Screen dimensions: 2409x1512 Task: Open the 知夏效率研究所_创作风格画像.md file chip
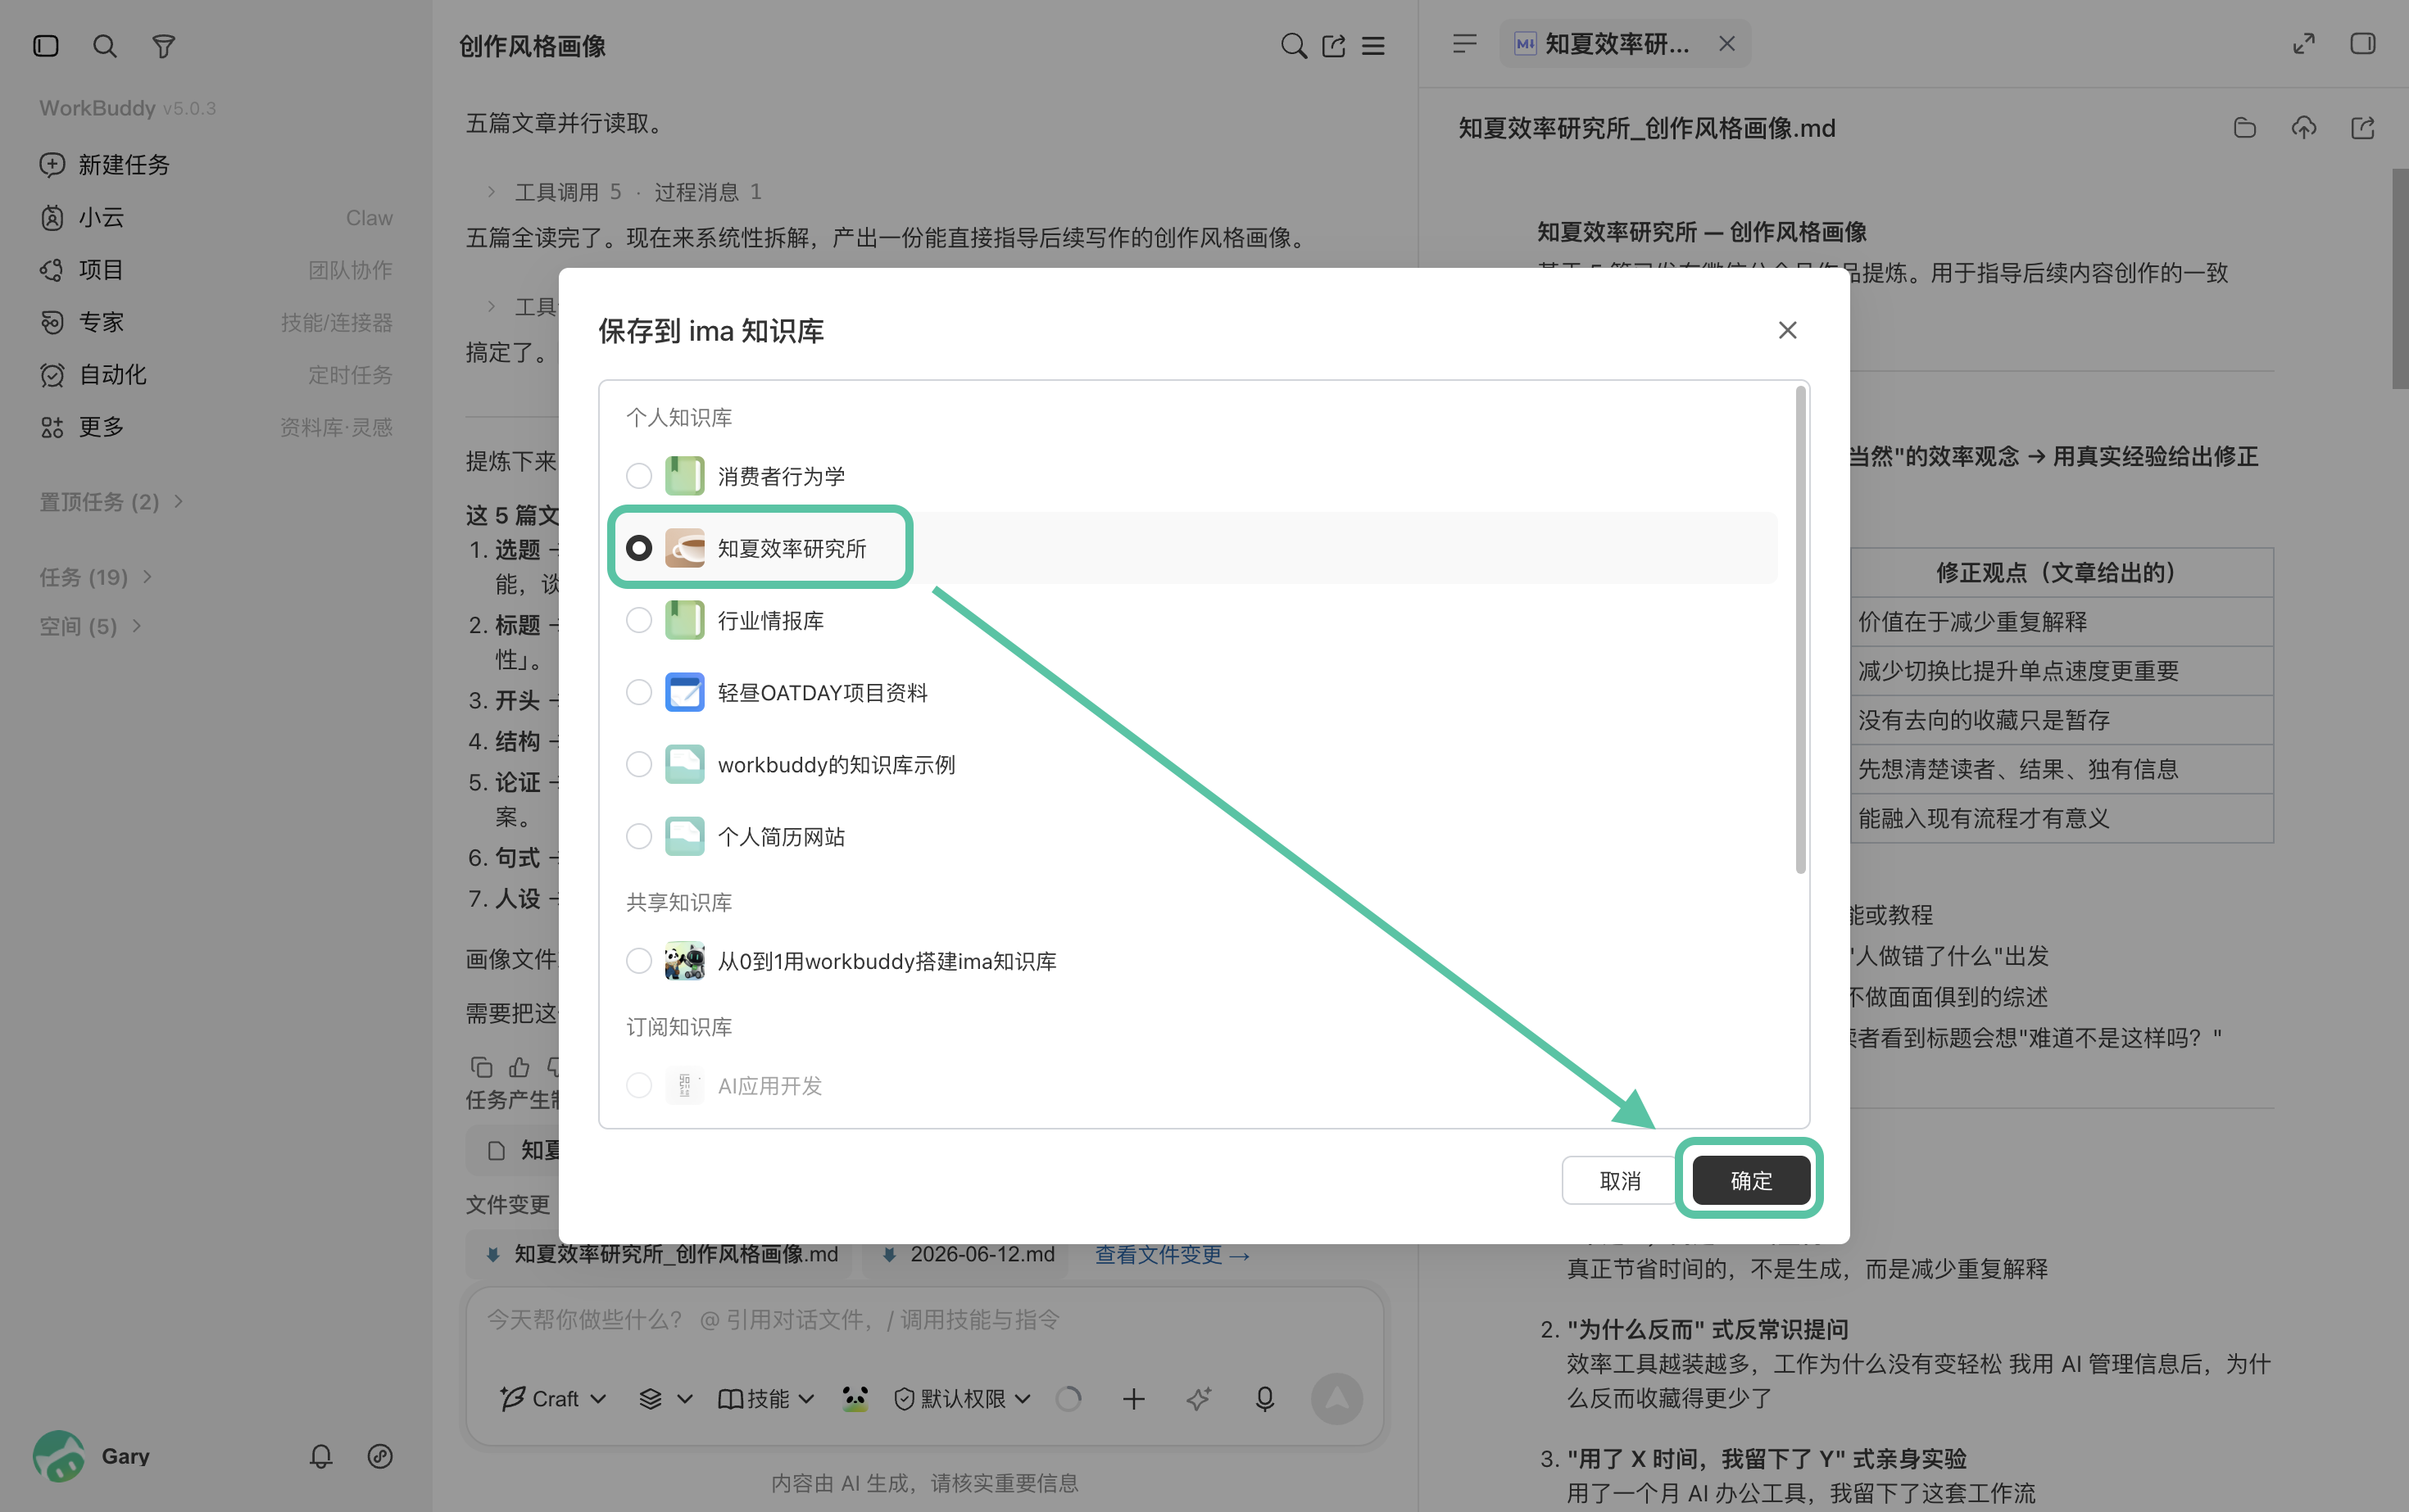coord(661,1254)
